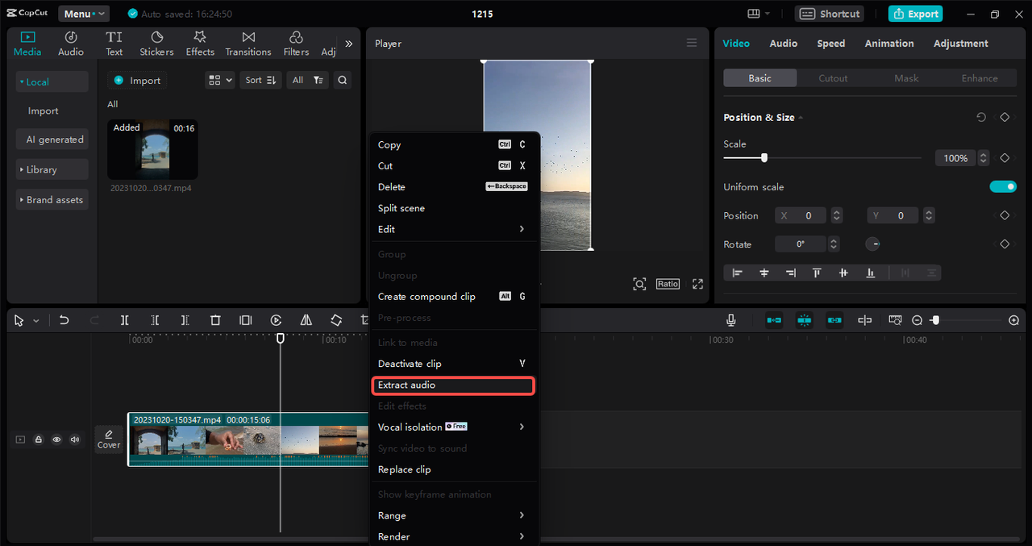
Task: Click the Rotate keyframe diamond icon
Action: pos(1005,244)
